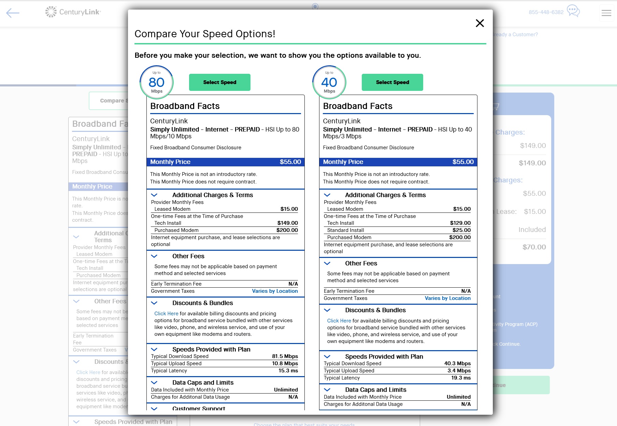This screenshot has width=617, height=426.
Task: Collapse Speeds Provided with Plan for 40 Mbps
Action: (x=327, y=357)
